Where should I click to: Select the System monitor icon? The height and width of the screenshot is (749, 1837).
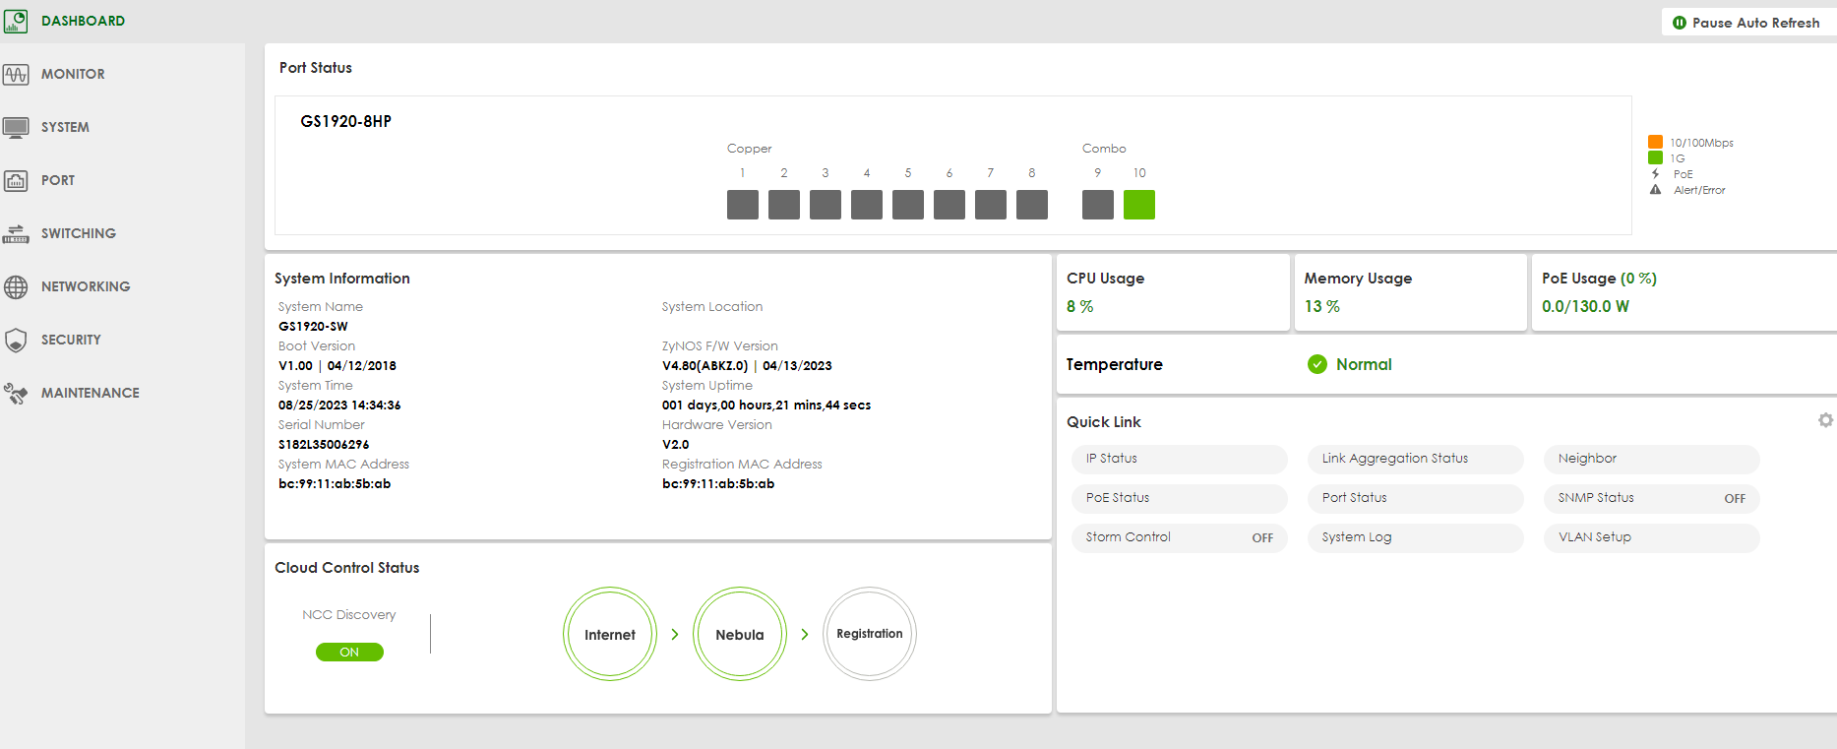(16, 127)
